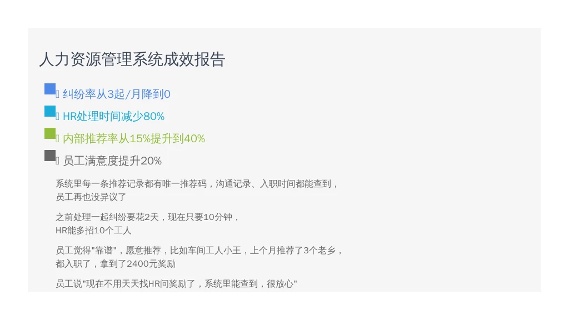Screen dimensions: 569x320
Task: Click the cyan square beside HR处理时间减少80%
Action: [50, 111]
